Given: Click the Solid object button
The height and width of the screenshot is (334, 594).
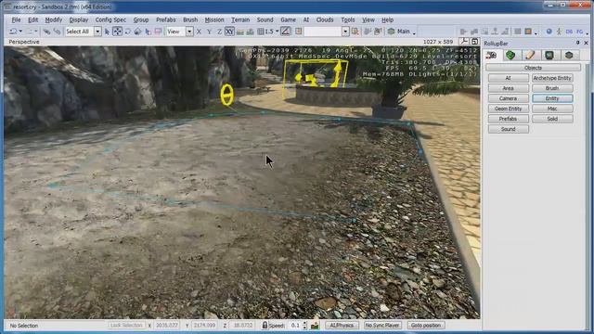Looking at the screenshot, I should [x=552, y=119].
